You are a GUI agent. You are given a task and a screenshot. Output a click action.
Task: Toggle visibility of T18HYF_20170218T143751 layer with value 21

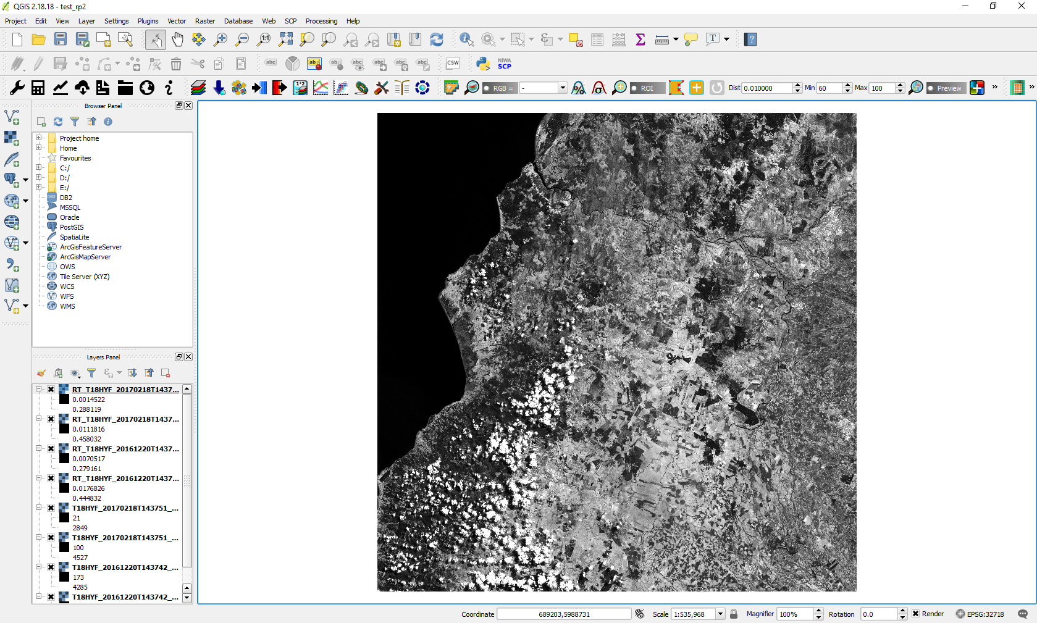click(x=51, y=508)
